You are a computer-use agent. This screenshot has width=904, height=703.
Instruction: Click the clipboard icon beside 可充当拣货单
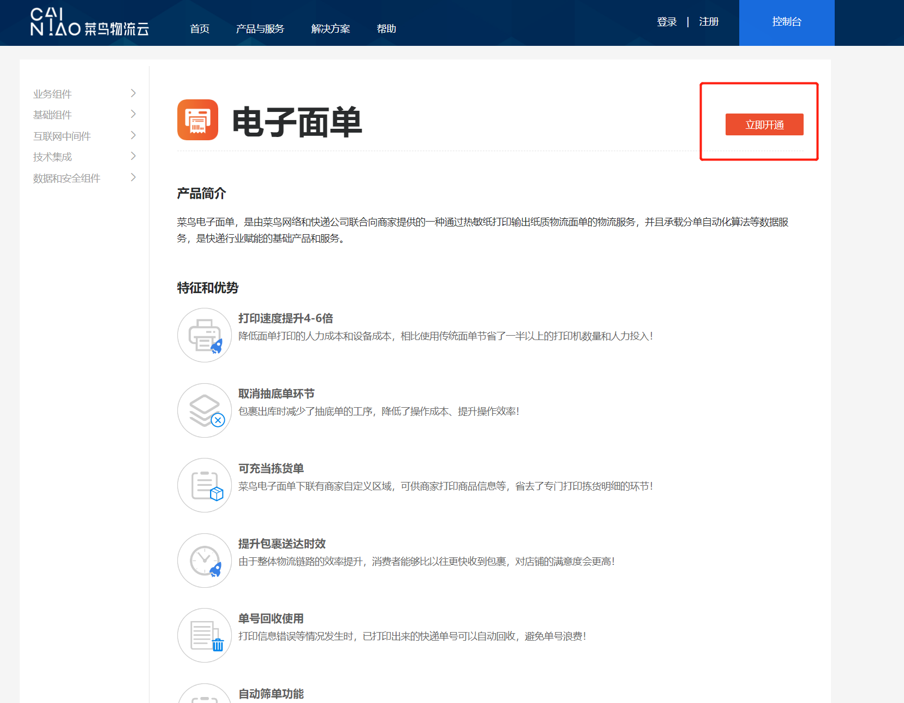[x=205, y=485]
